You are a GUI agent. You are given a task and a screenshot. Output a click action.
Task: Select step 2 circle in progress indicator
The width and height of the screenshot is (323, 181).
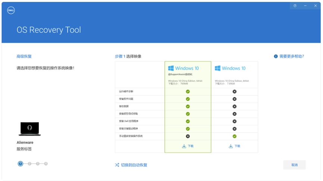29,164
